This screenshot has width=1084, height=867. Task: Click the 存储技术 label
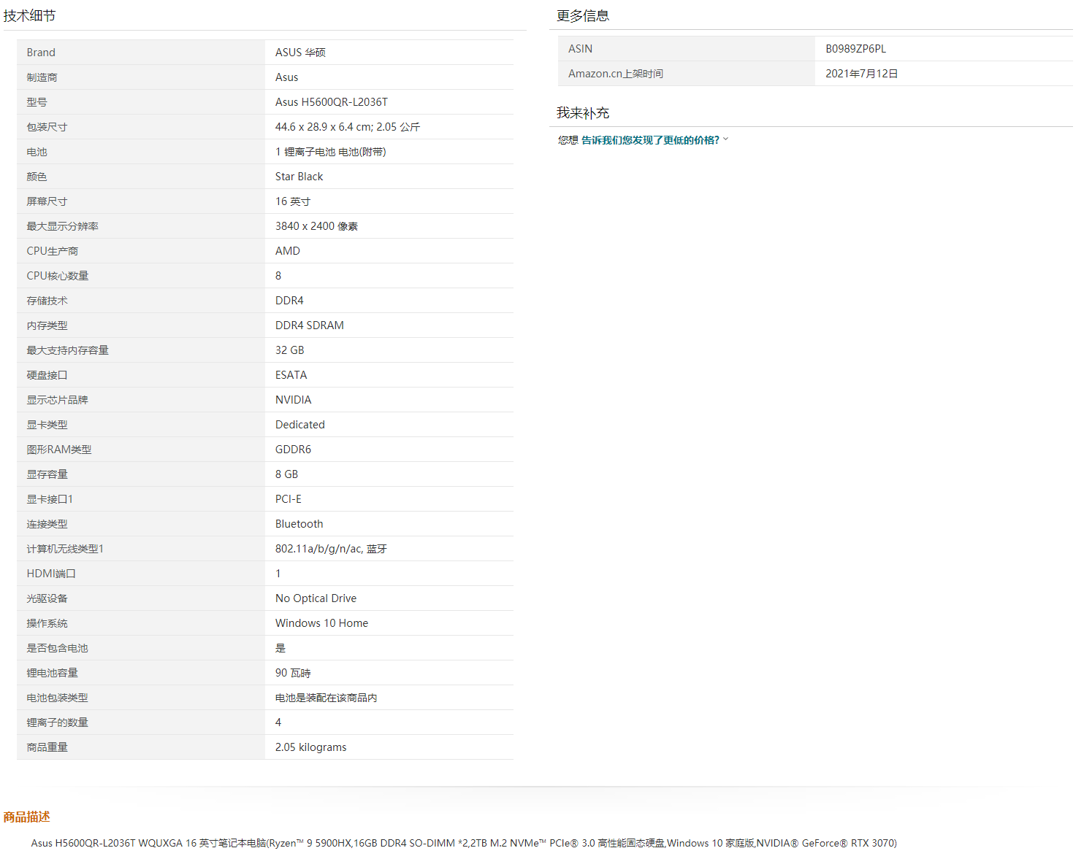click(47, 301)
